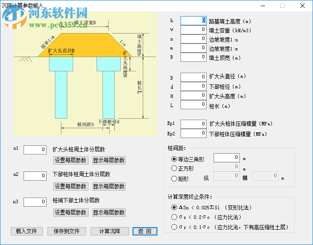
Task: Choose the σz<0.1σc 高压缩性土层 condition
Action: [x=230, y=227]
